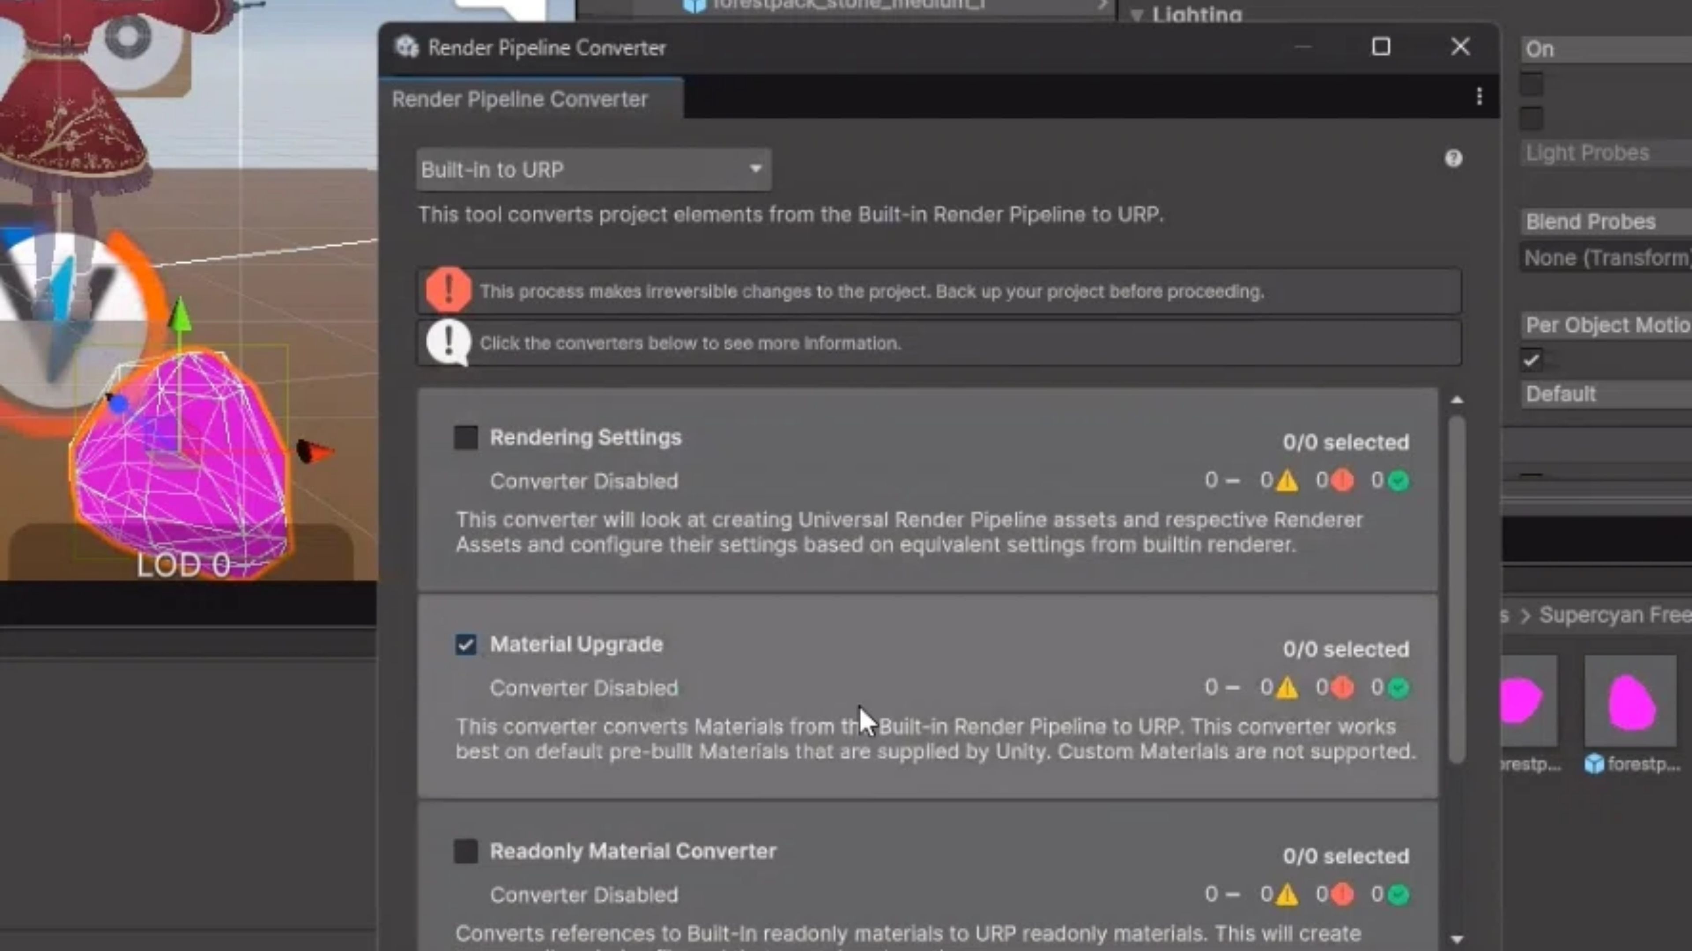
Task: Click the green success icon in Readonly Material Converter row
Action: tap(1399, 895)
